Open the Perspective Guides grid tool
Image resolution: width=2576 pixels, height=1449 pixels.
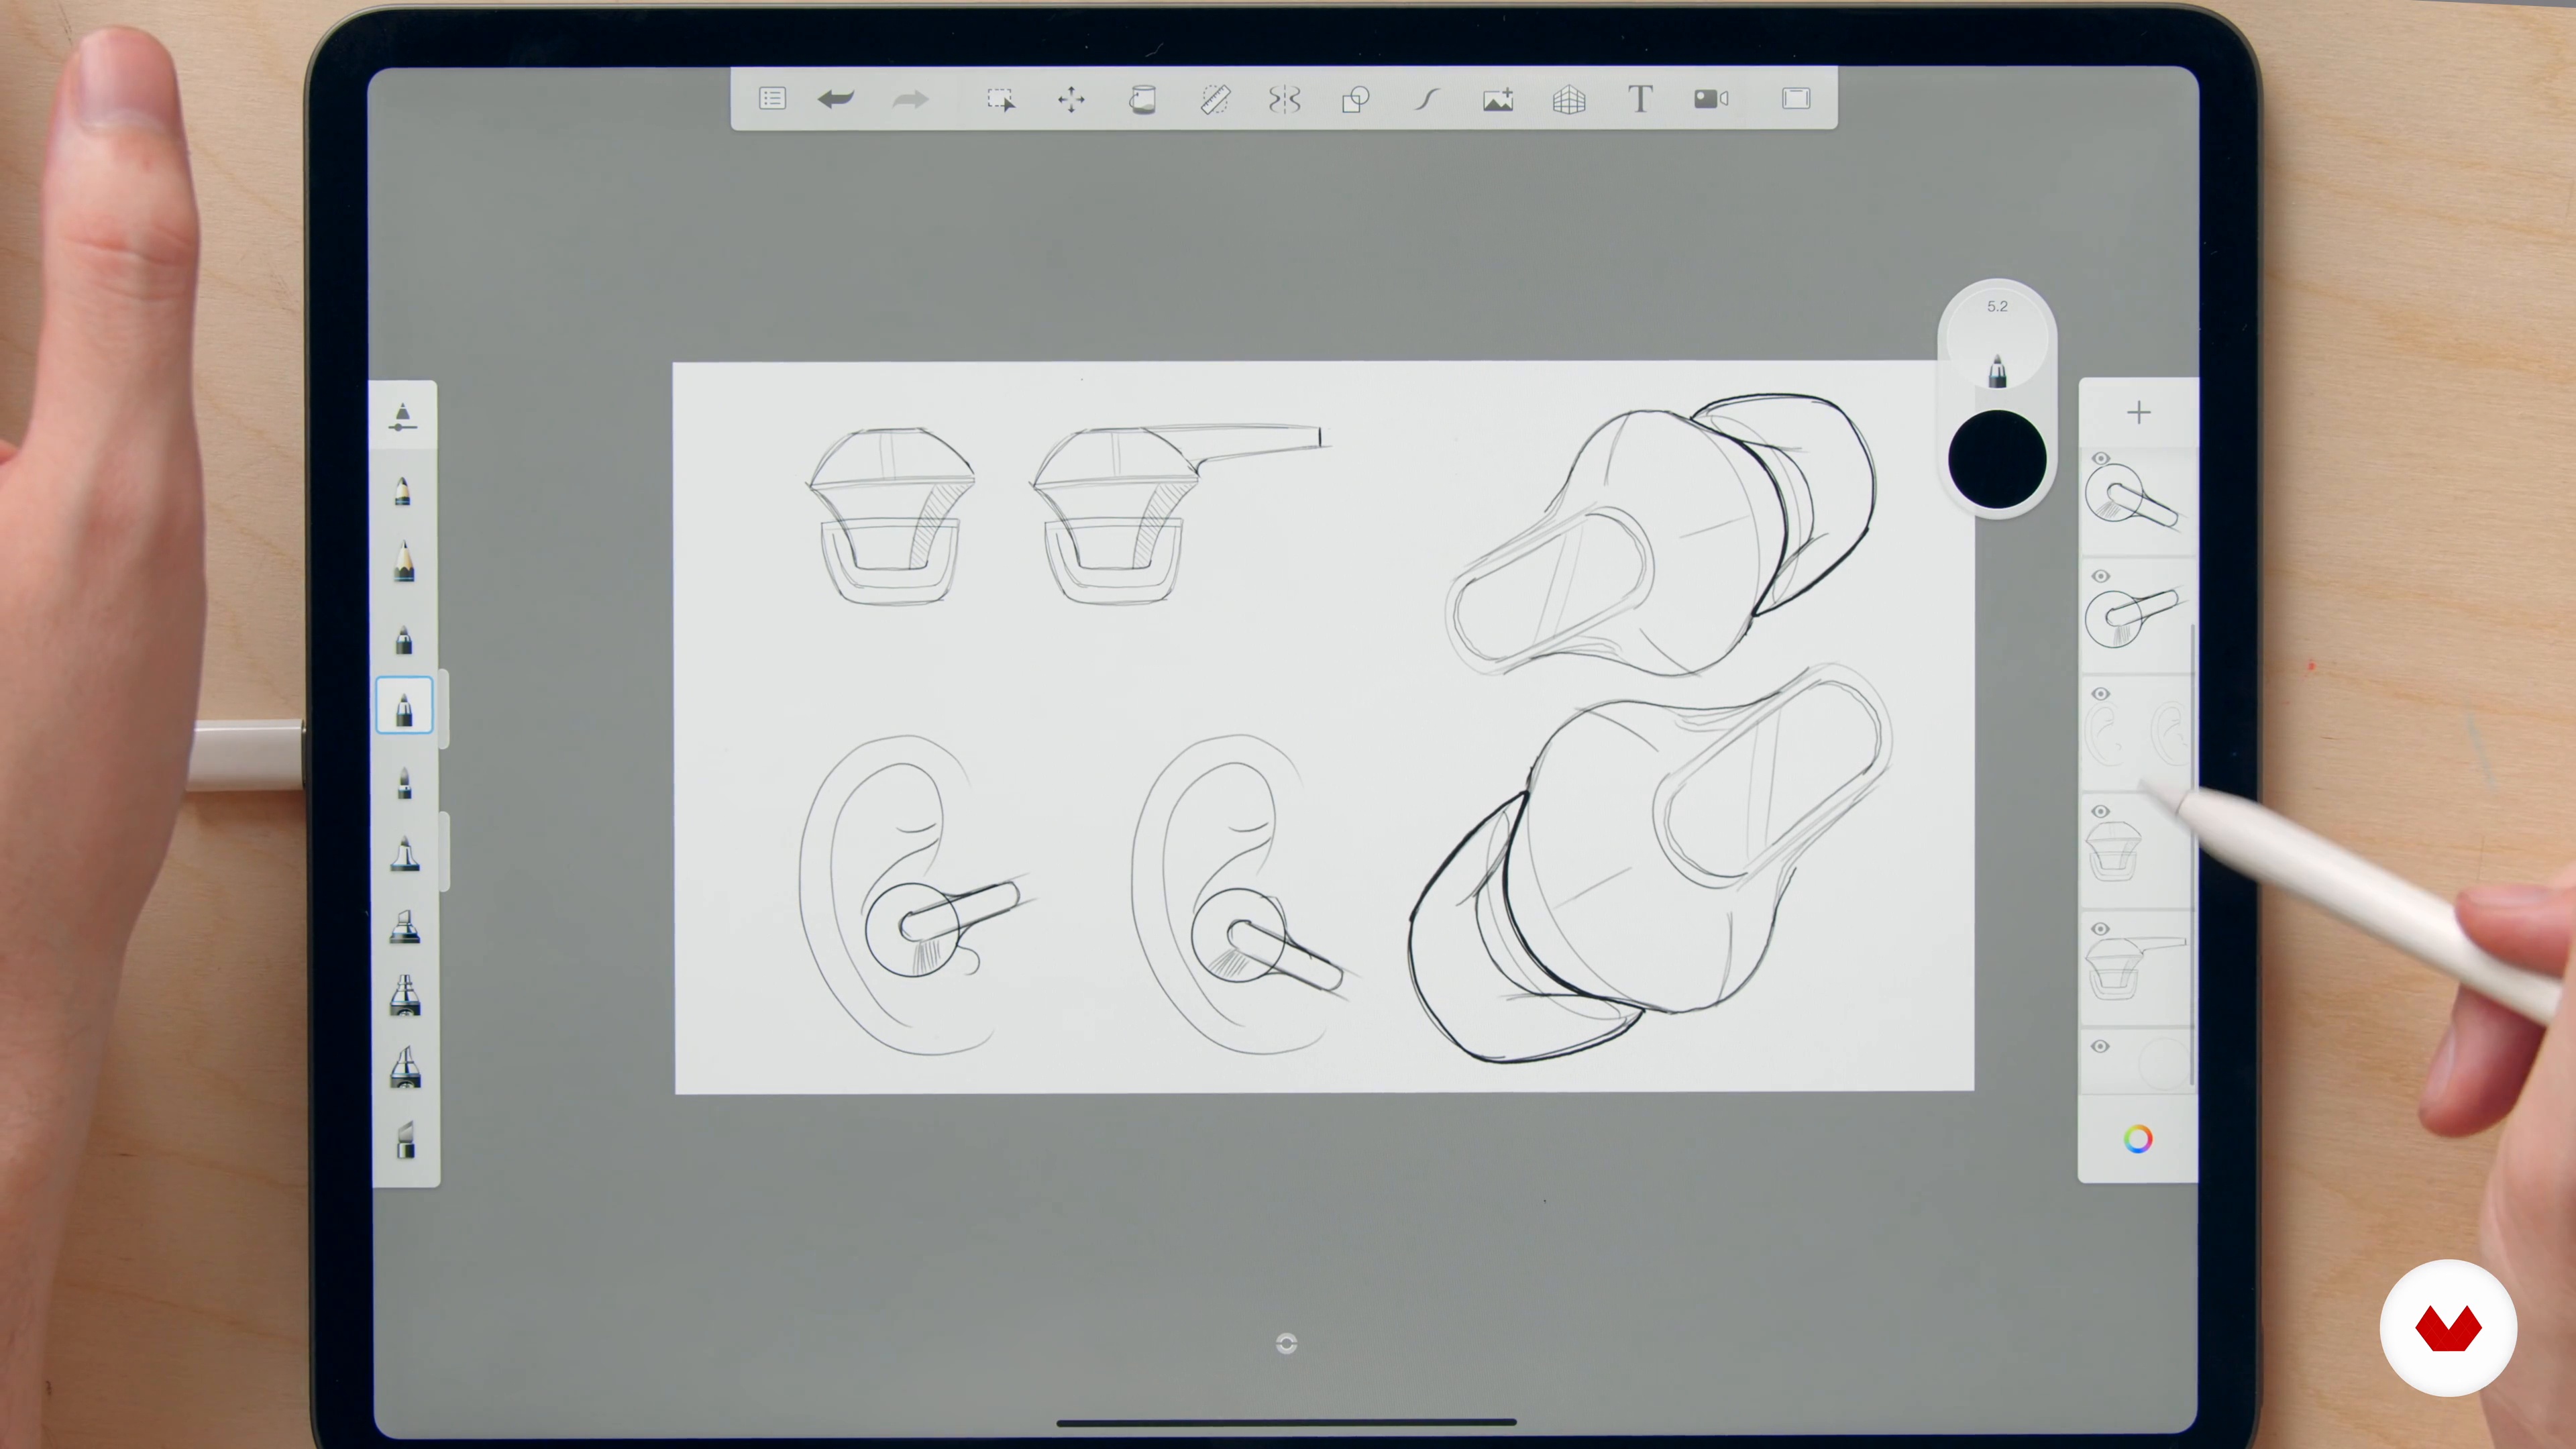click(x=1569, y=99)
